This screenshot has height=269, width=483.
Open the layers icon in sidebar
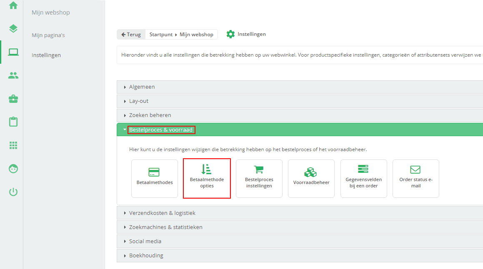click(x=13, y=29)
